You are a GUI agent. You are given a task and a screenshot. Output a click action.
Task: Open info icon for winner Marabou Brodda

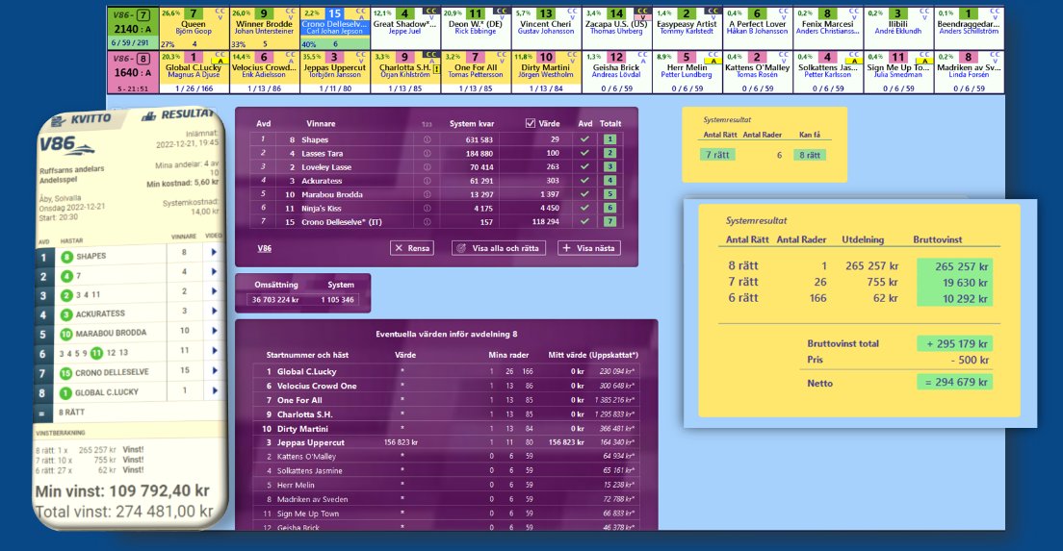[427, 194]
